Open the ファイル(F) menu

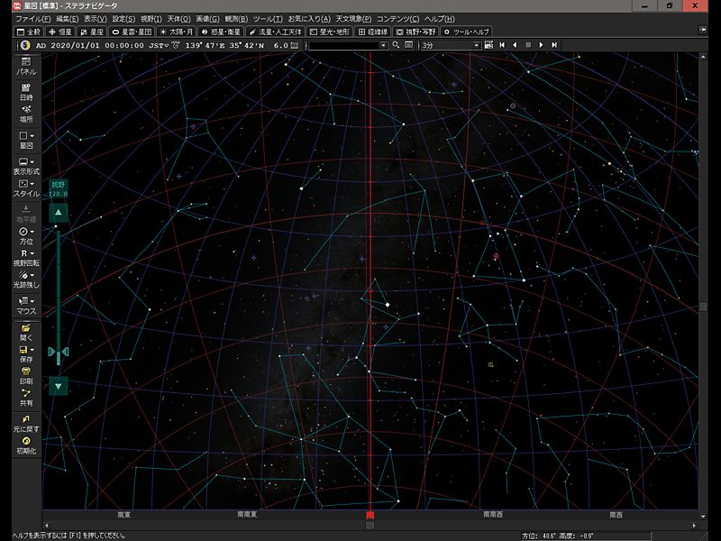coord(33,19)
